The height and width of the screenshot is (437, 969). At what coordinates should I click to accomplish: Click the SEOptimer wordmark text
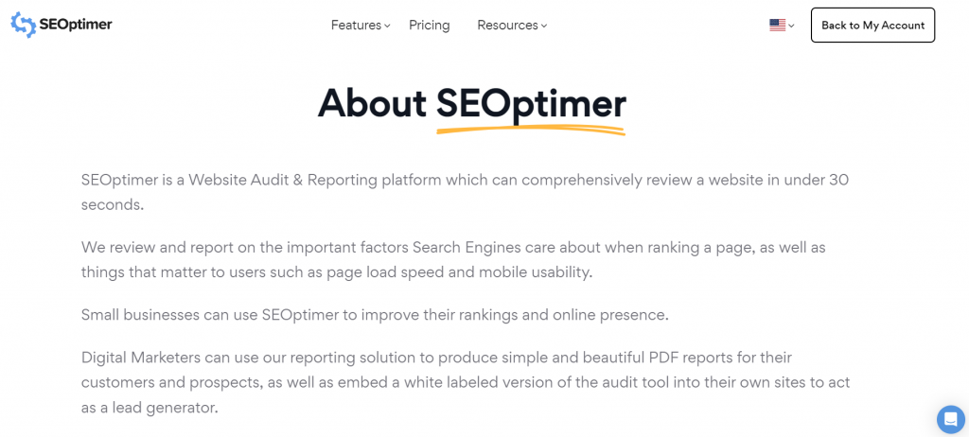[76, 25]
